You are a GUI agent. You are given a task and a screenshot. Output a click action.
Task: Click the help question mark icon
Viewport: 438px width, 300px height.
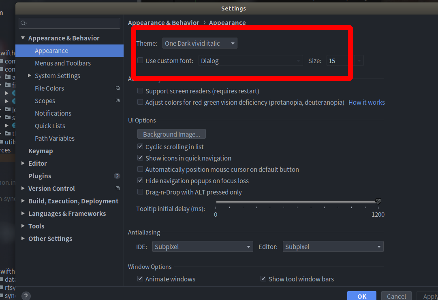(x=26, y=296)
